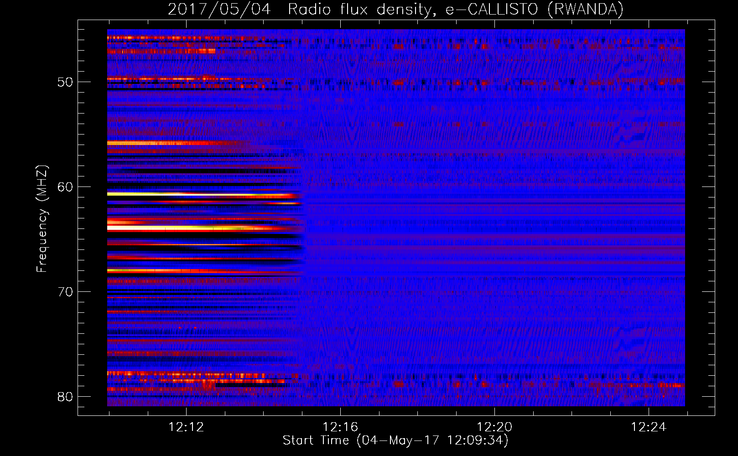This screenshot has width=738, height=456.
Task: Click the 12:16 time tick label
Action: pos(340,427)
